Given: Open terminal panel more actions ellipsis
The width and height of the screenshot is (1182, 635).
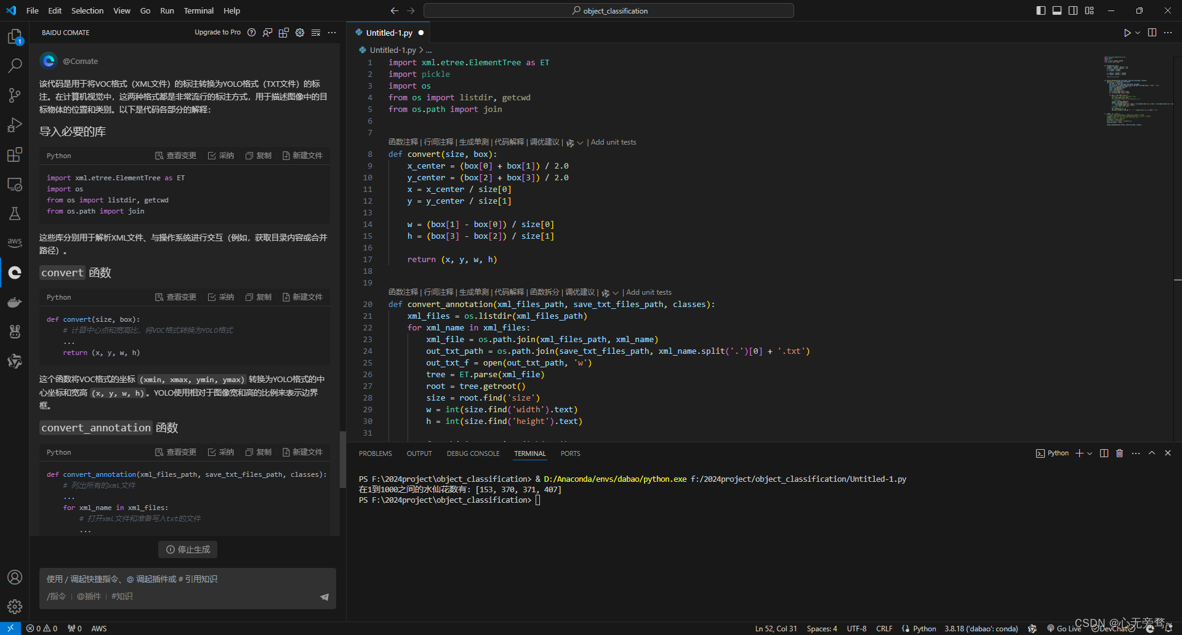Looking at the screenshot, I should [x=1136, y=453].
